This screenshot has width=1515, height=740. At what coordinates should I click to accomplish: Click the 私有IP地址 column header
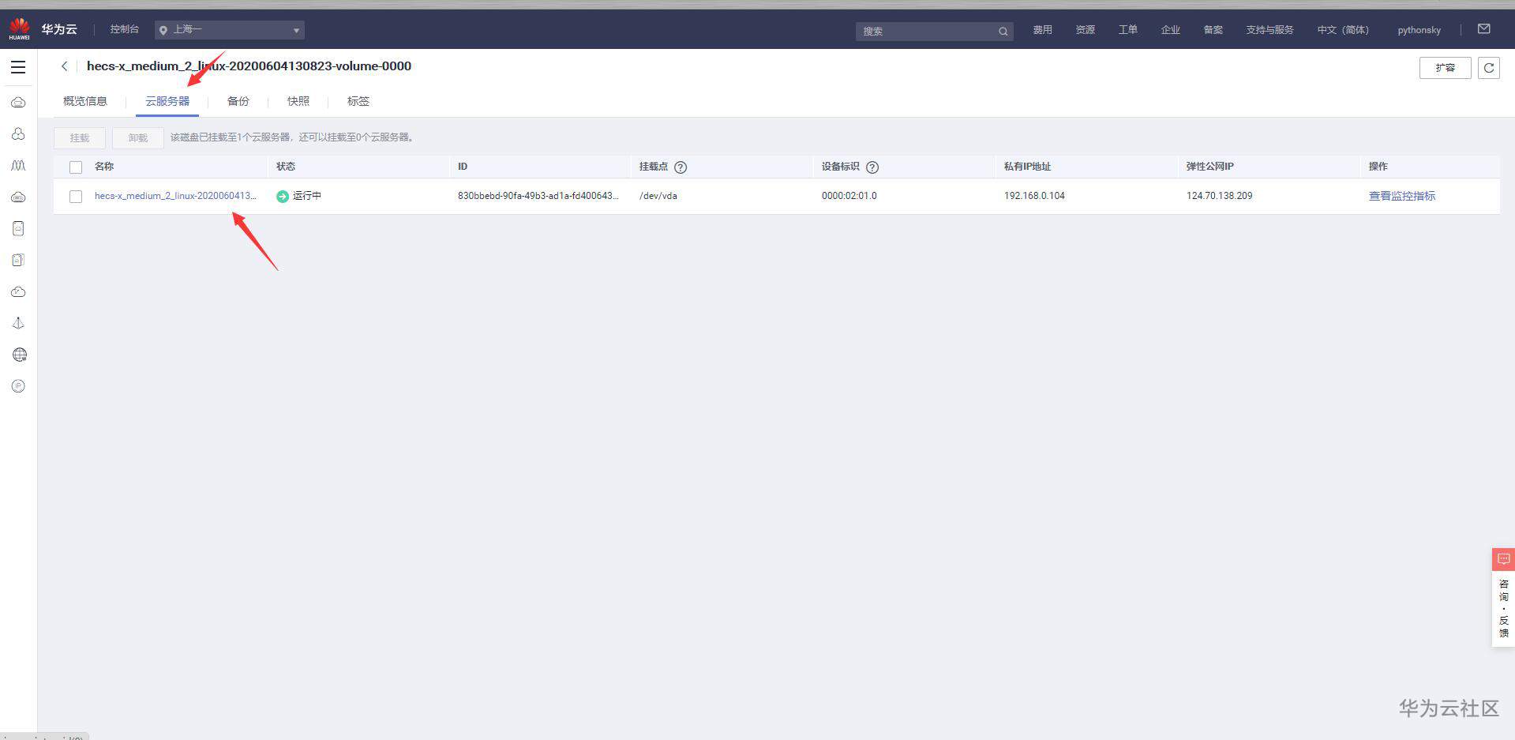click(1027, 167)
